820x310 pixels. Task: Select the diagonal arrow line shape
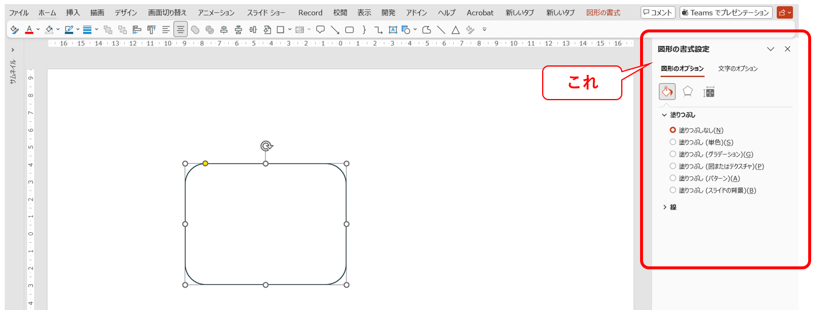click(335, 29)
